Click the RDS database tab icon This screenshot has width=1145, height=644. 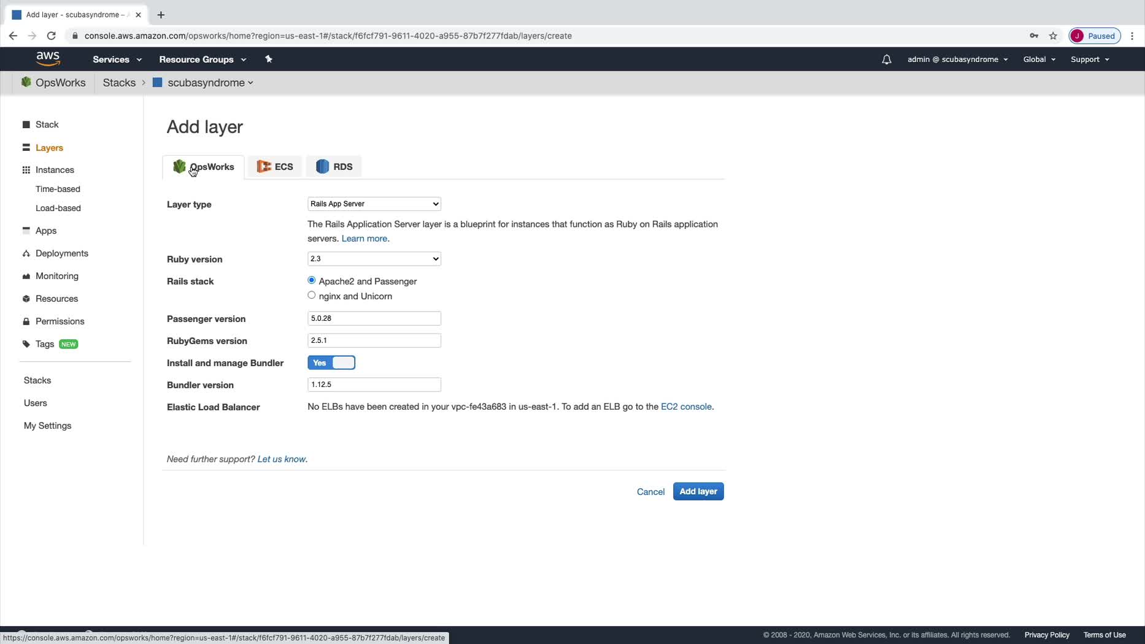pyautogui.click(x=322, y=166)
